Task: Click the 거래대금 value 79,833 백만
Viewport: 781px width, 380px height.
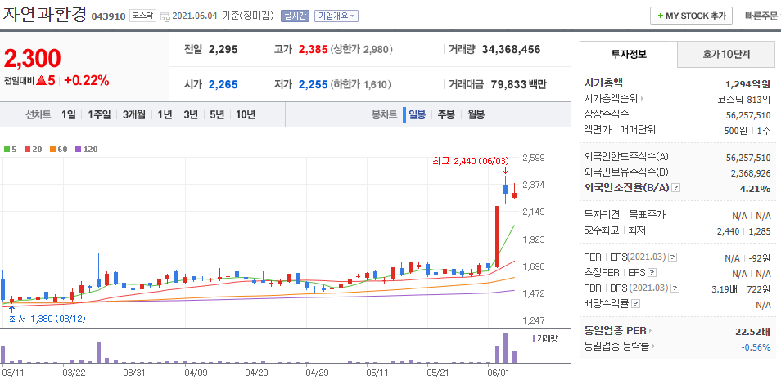Action: pos(518,84)
